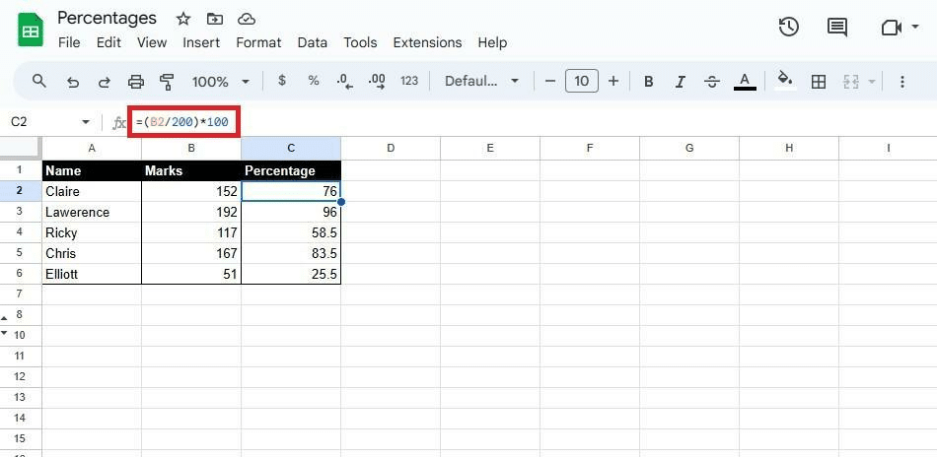Open the name box dropdown arrow
The width and height of the screenshot is (937, 457).
coord(86,122)
